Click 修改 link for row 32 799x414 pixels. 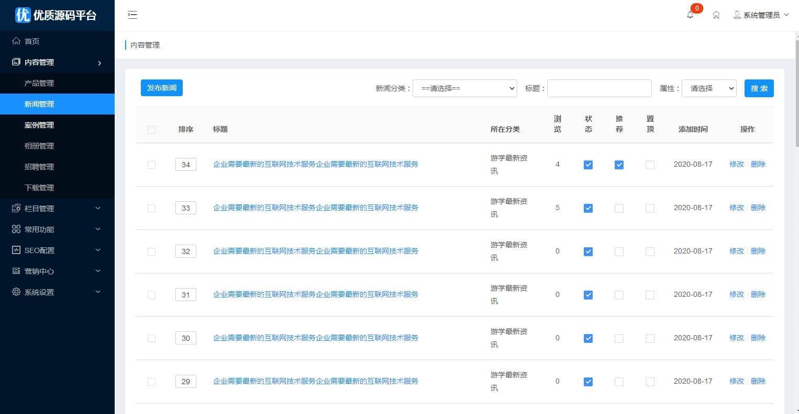(x=736, y=251)
